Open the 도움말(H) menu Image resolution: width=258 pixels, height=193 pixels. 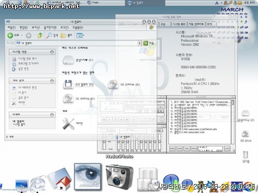click(78, 27)
